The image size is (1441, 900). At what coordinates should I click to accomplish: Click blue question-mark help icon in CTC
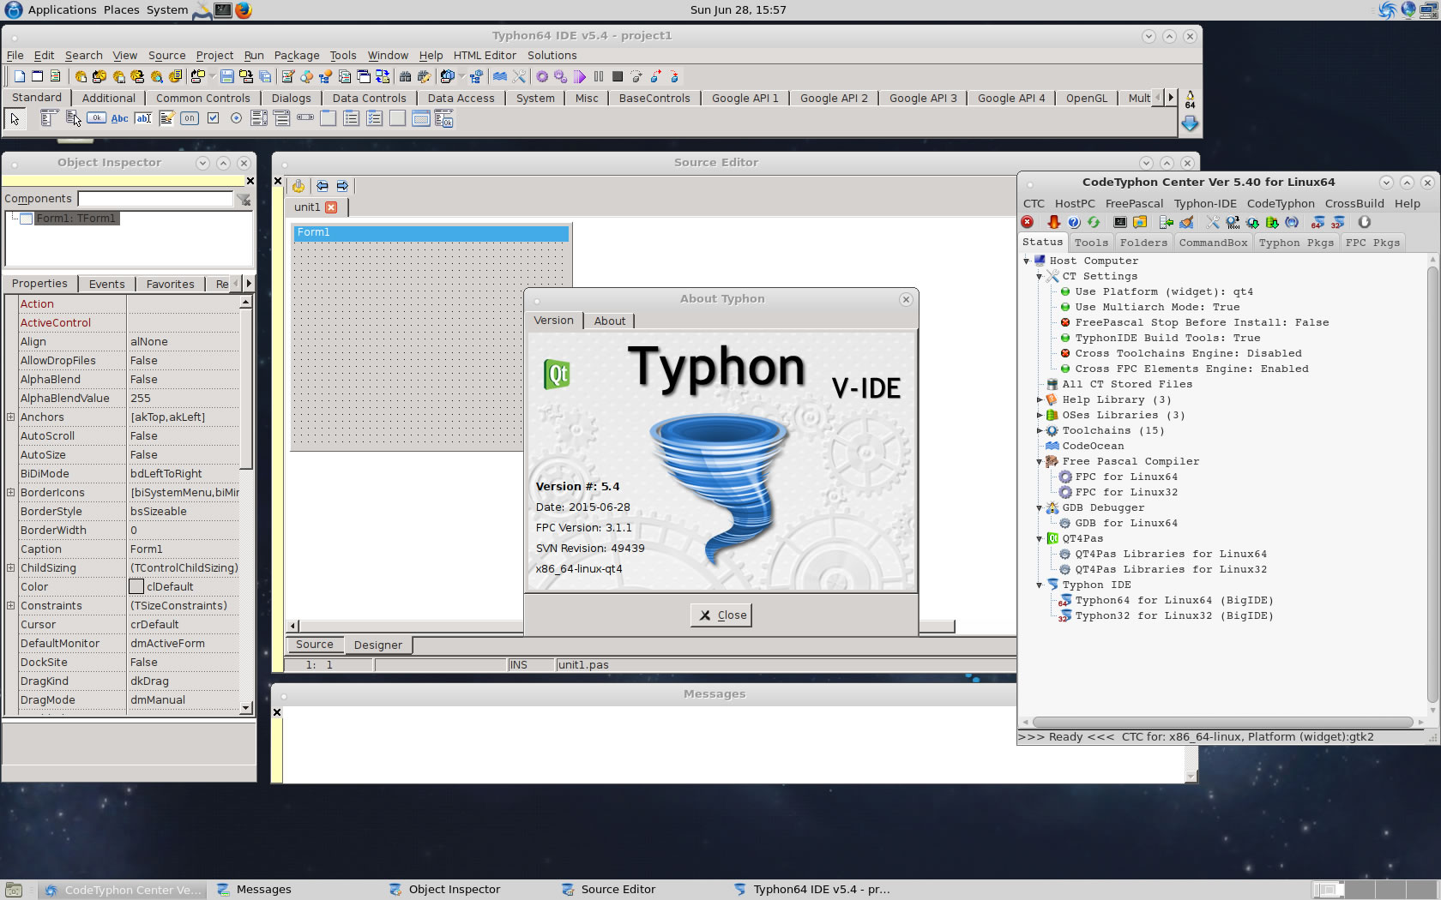[x=1074, y=222]
